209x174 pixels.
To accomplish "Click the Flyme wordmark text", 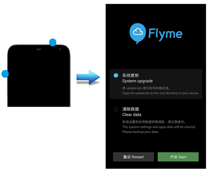I will (x=165, y=34).
